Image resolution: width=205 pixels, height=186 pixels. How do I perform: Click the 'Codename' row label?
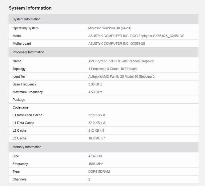coord(20,108)
